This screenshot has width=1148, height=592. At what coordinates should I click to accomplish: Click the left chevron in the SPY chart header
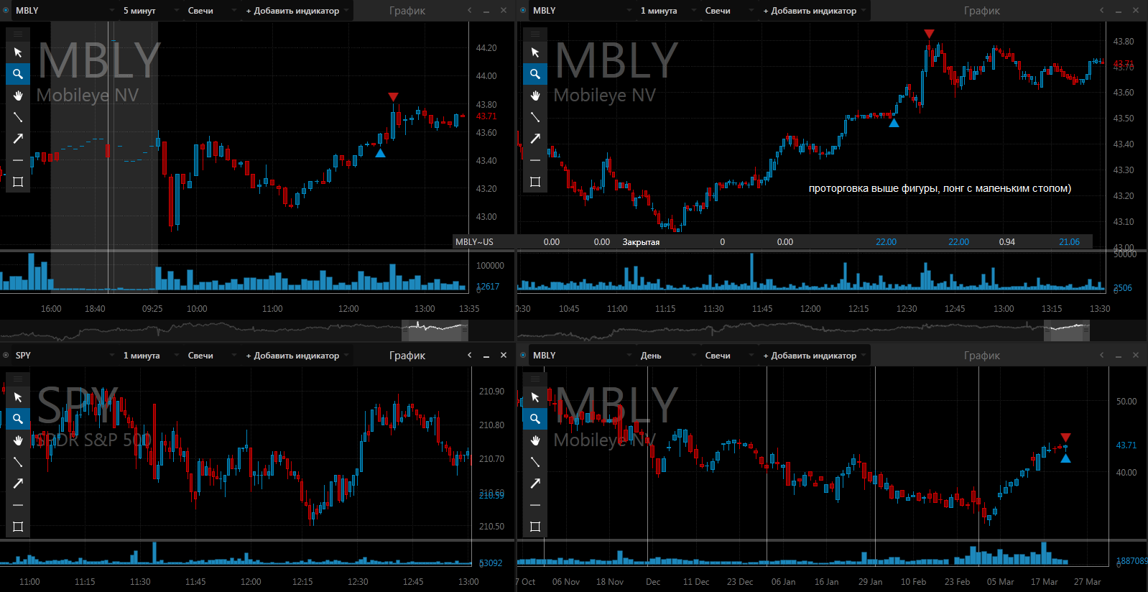tap(470, 355)
